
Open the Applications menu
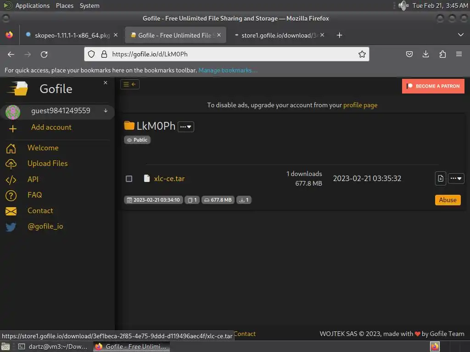coord(33,5)
